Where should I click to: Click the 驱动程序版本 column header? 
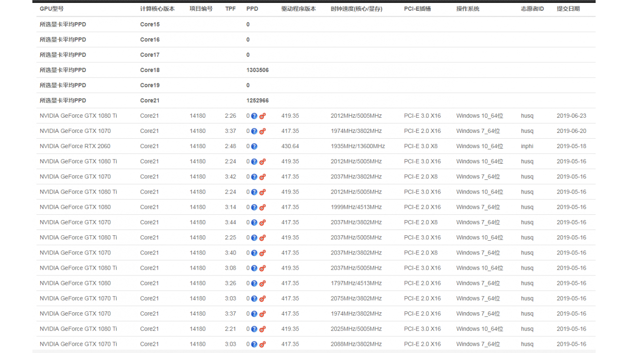(299, 9)
